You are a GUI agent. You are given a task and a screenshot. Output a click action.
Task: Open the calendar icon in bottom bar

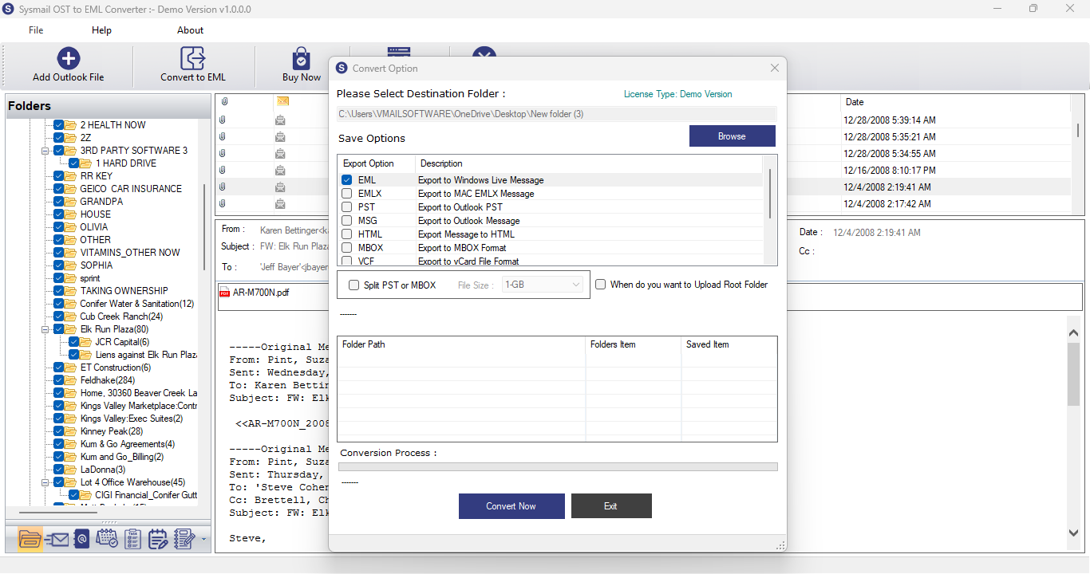(107, 540)
